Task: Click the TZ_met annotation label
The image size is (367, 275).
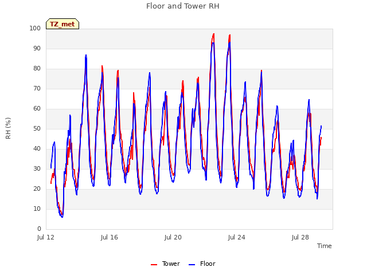Action: pos(63,24)
